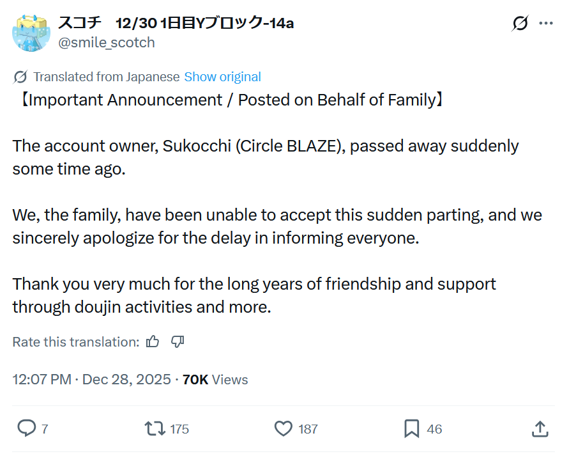This screenshot has height=454, width=569.
Task: Bookmark the post with the bookmark icon
Action: pyautogui.click(x=411, y=428)
